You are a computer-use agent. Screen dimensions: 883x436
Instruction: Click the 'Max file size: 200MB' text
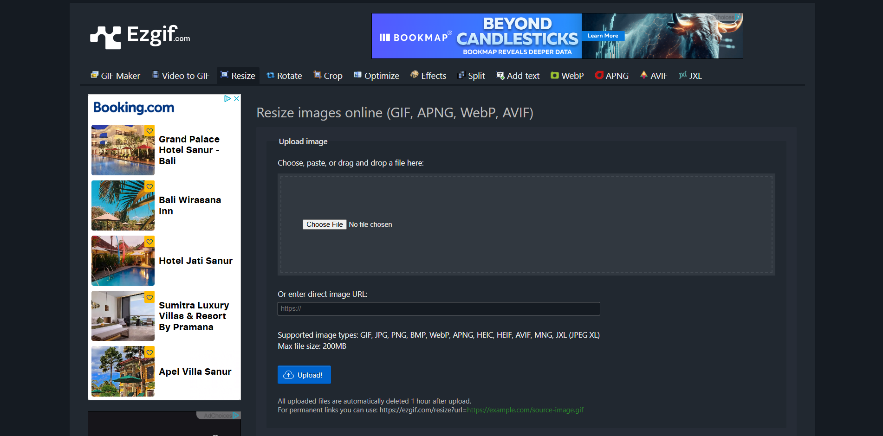(312, 346)
